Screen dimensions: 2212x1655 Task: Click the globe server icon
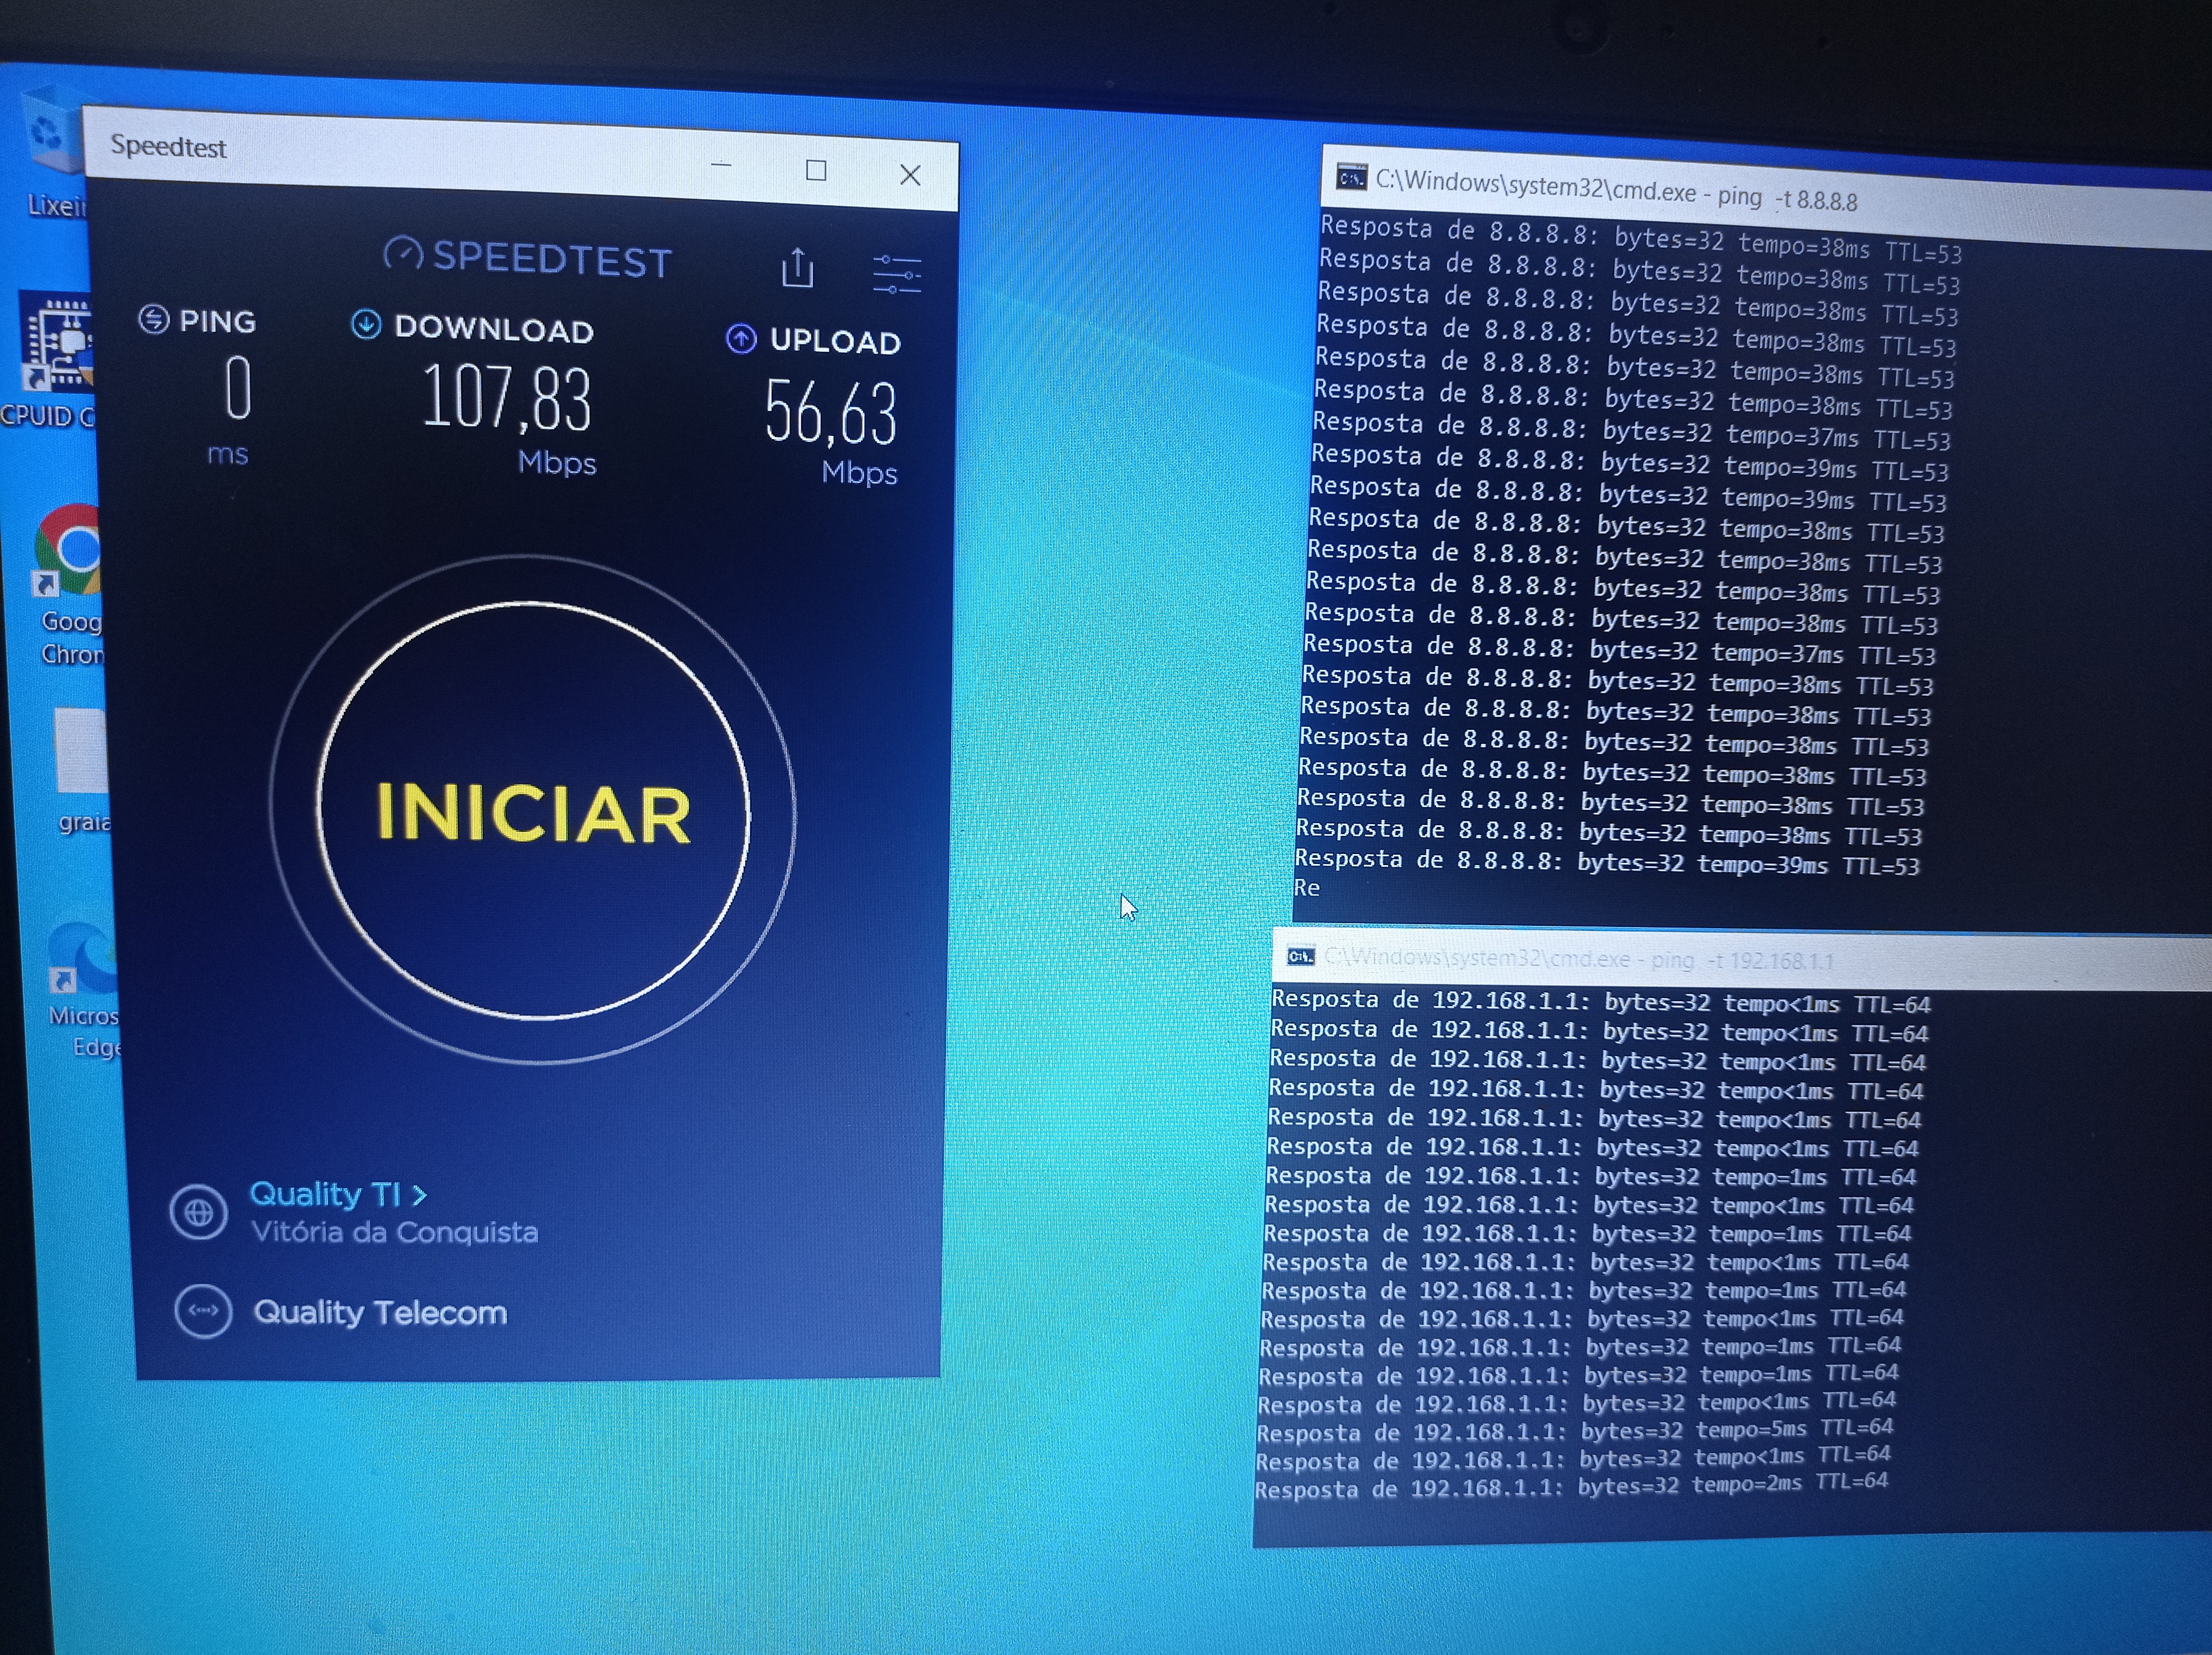pos(198,1212)
